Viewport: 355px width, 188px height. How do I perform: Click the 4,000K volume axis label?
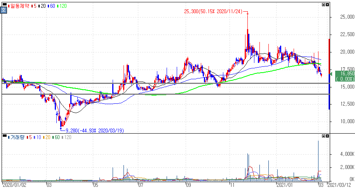click(347, 154)
